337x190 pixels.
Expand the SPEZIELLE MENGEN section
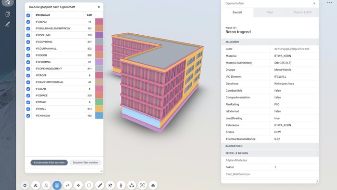tap(270, 153)
